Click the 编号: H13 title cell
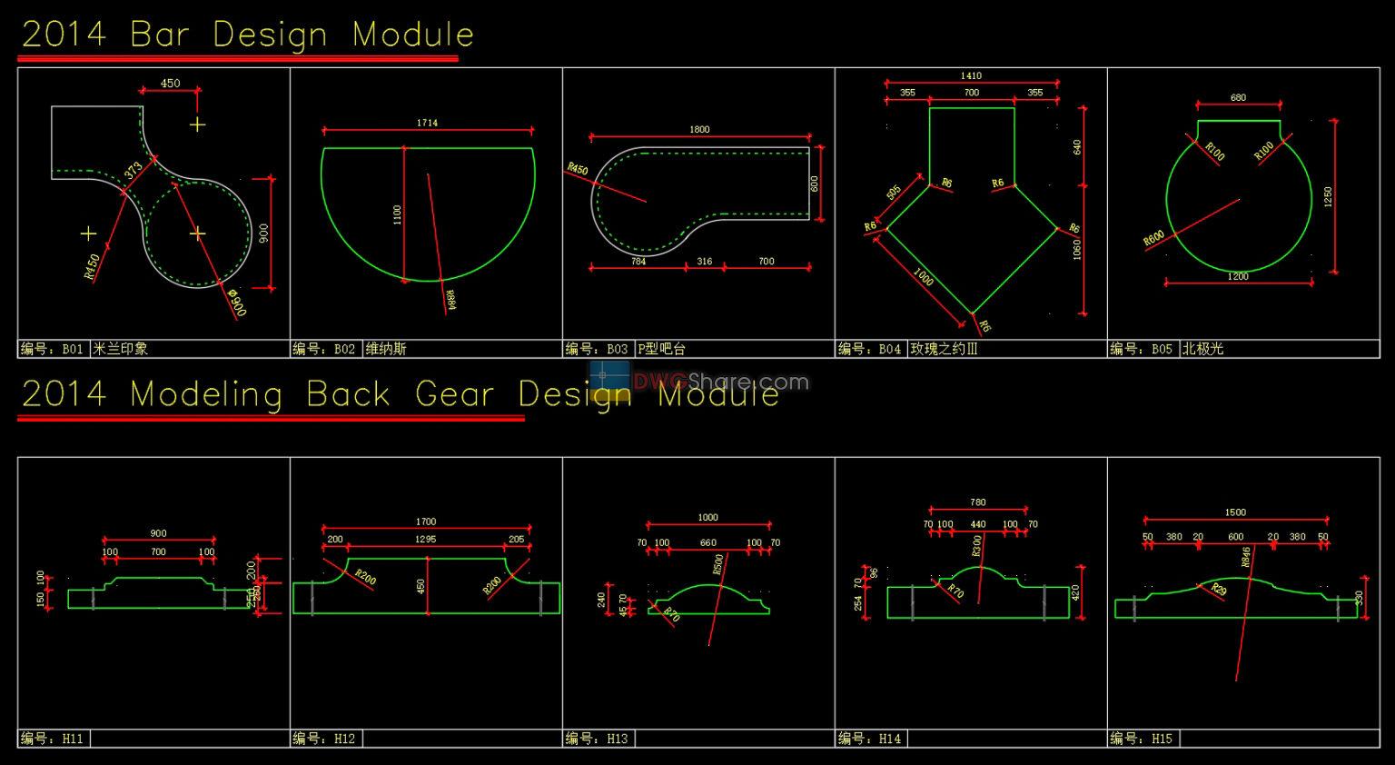 [x=595, y=738]
